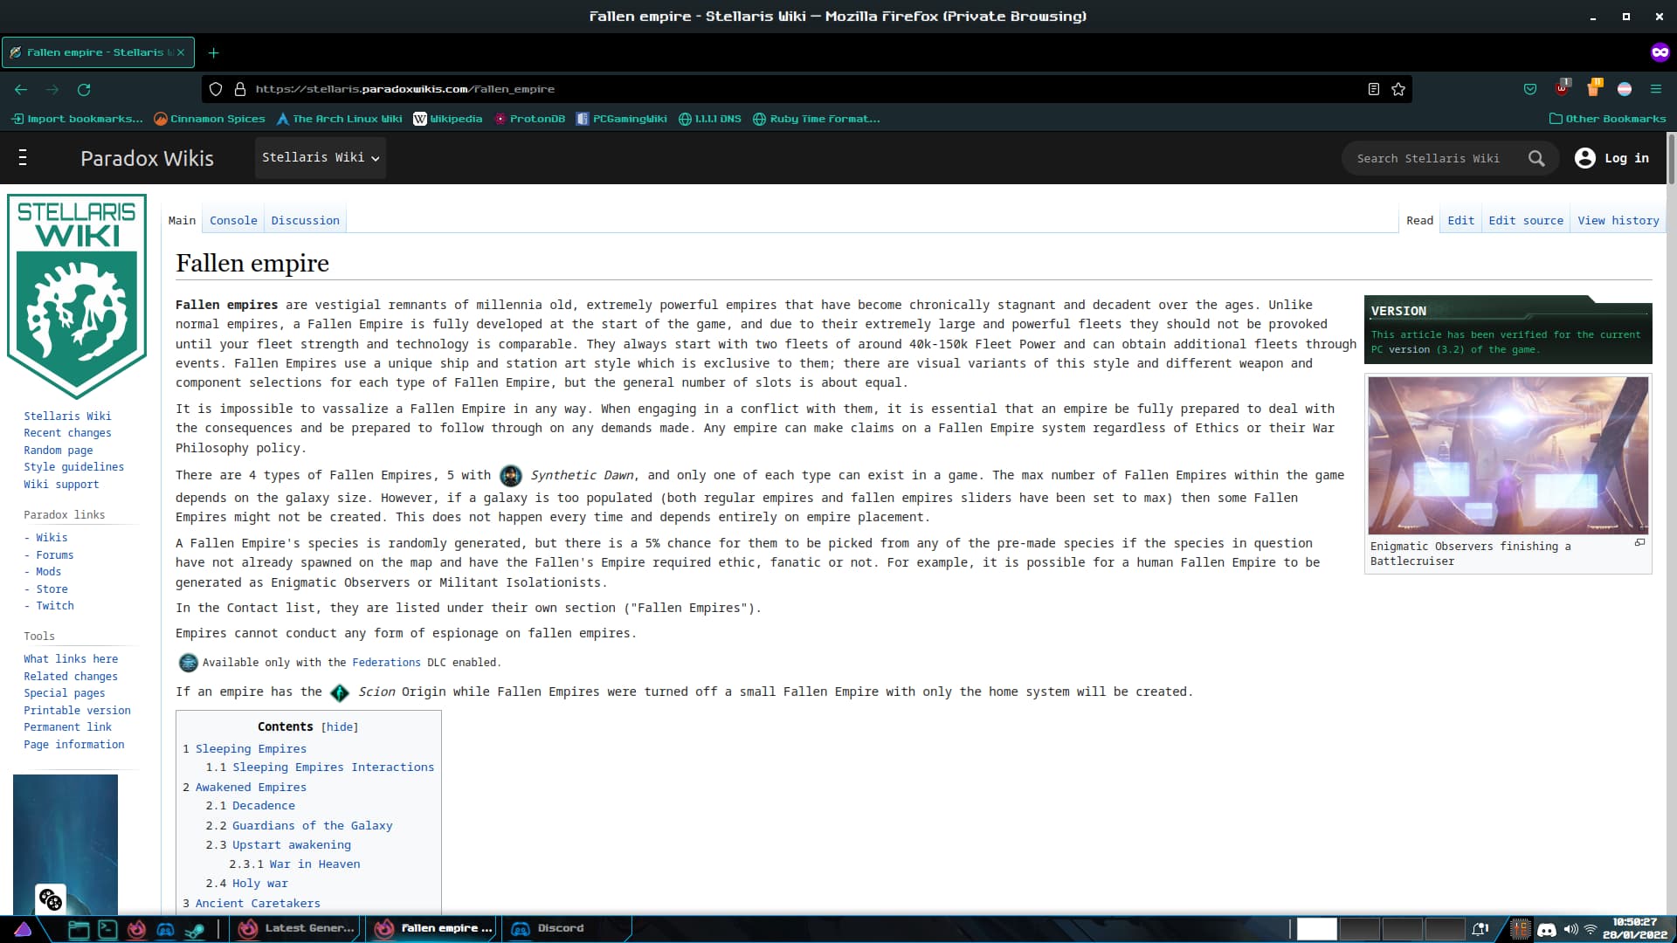Click the Log in link
This screenshot has width=1677, height=943.
point(1626,158)
